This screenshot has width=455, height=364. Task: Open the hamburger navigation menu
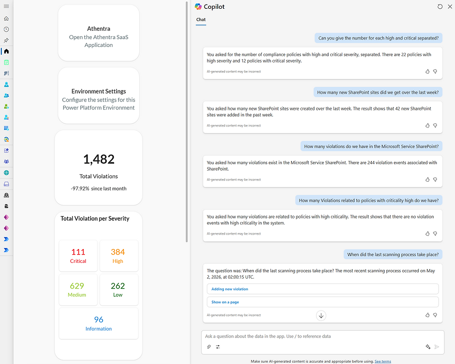[x=6, y=6]
